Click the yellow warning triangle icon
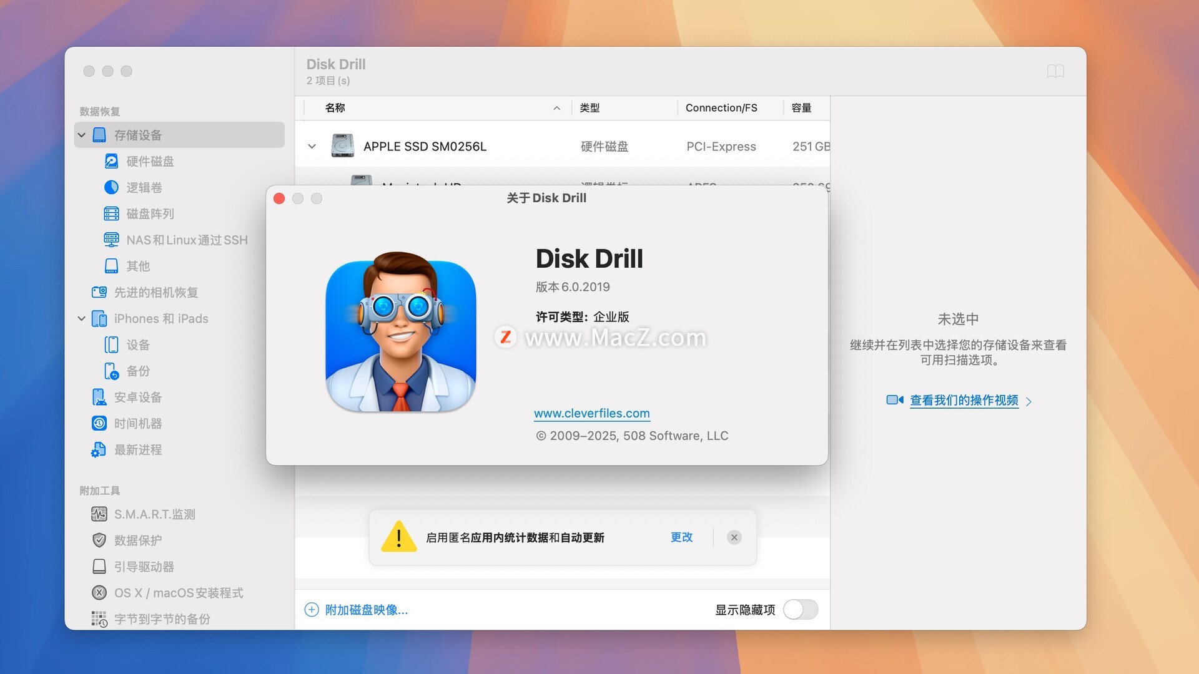Image resolution: width=1199 pixels, height=674 pixels. point(398,537)
